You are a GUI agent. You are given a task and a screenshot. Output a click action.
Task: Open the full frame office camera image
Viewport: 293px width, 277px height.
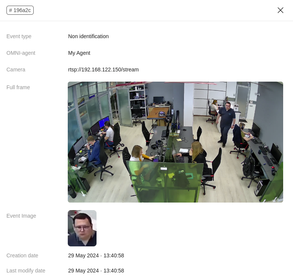coord(175,142)
